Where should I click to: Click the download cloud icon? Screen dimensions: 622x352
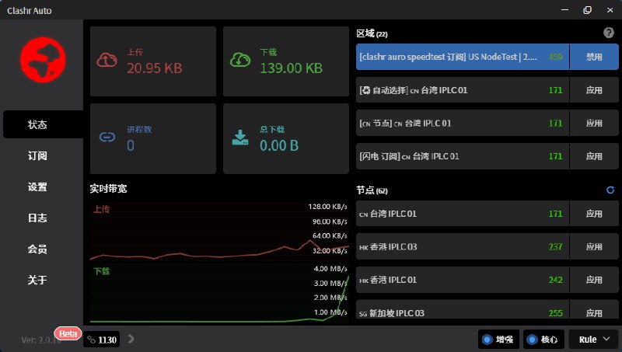240,60
